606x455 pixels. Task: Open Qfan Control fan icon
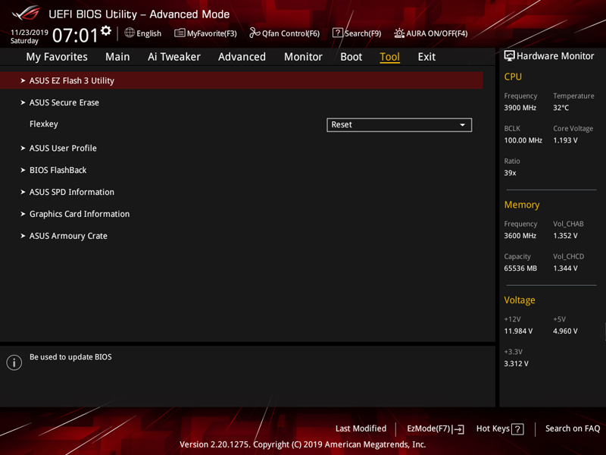coord(255,33)
